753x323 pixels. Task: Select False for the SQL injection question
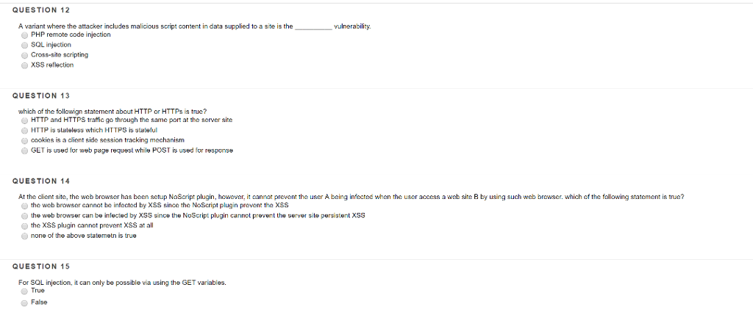[x=24, y=302]
